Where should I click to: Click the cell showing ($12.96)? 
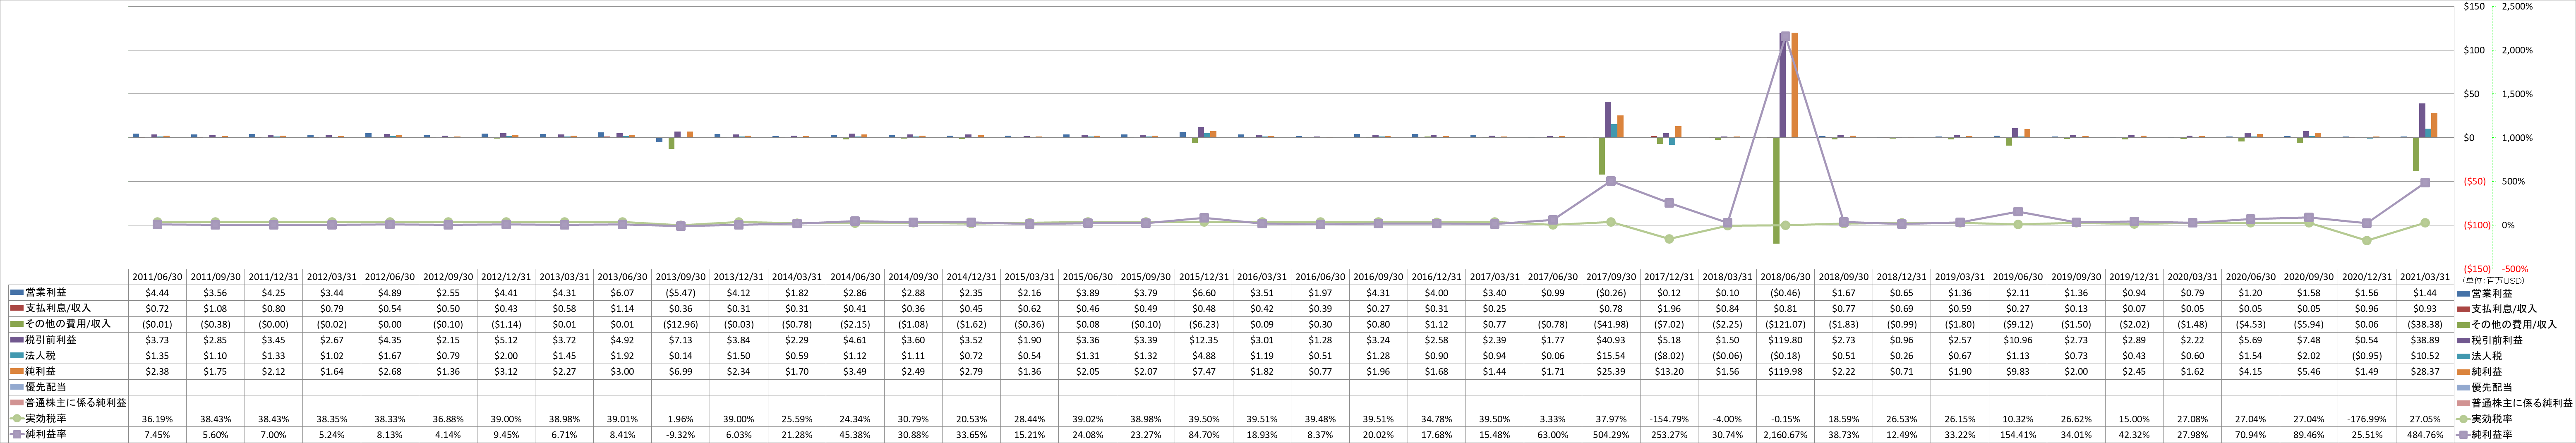680,324
